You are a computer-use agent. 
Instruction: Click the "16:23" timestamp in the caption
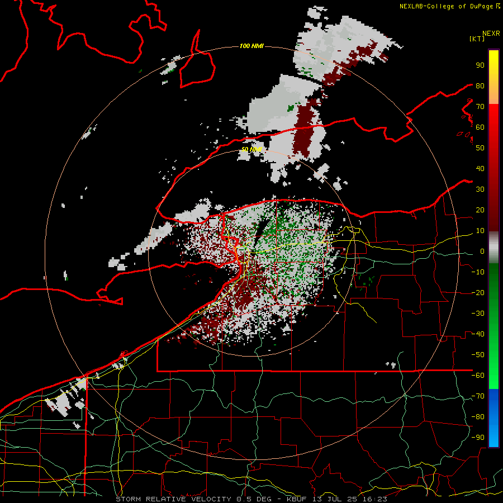[374, 499]
